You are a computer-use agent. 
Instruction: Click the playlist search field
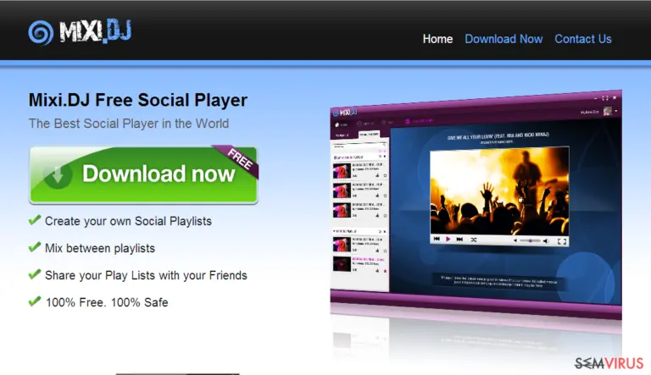pos(359,146)
